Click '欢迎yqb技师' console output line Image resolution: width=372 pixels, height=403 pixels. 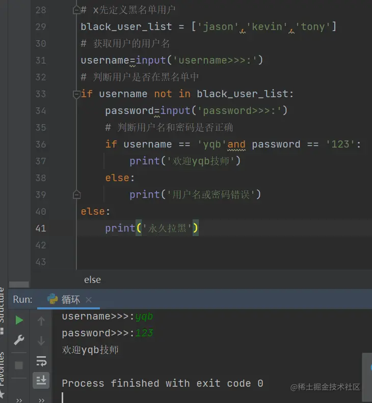(x=90, y=350)
